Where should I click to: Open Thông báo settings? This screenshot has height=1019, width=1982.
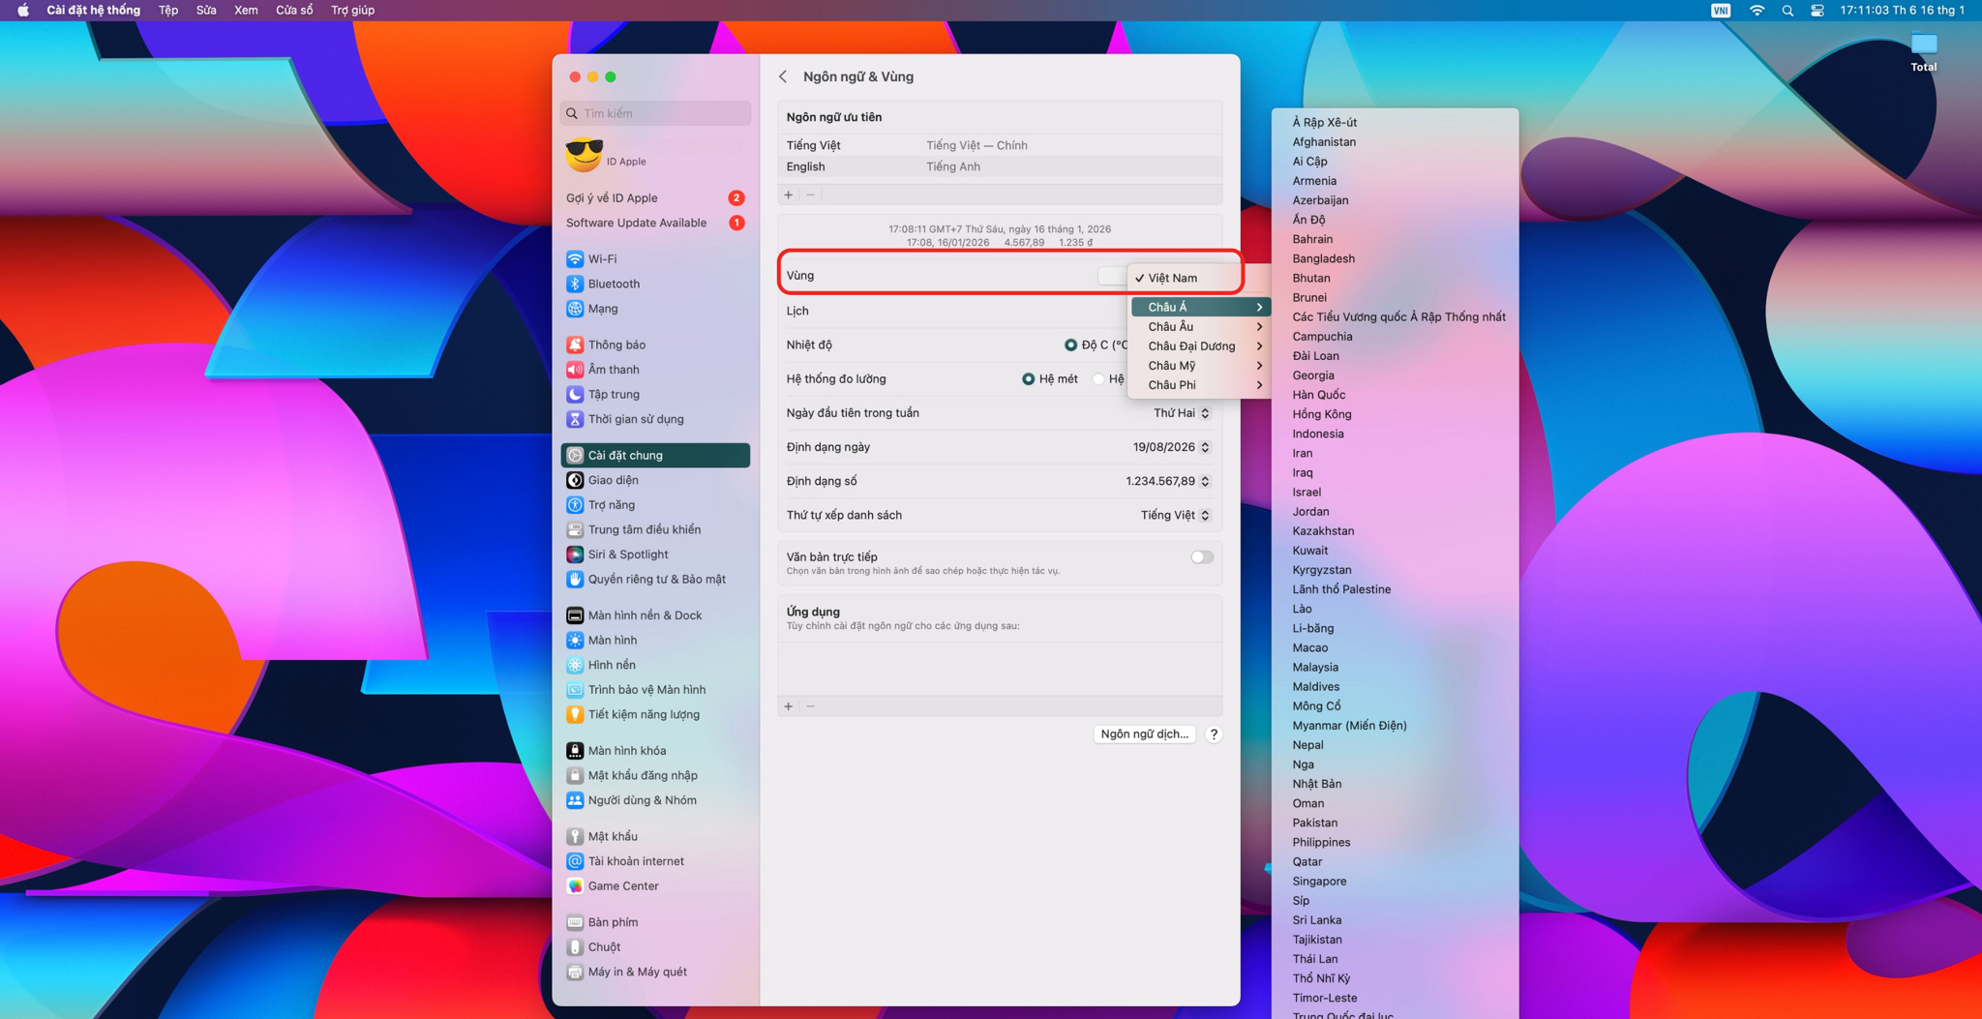[x=616, y=344]
